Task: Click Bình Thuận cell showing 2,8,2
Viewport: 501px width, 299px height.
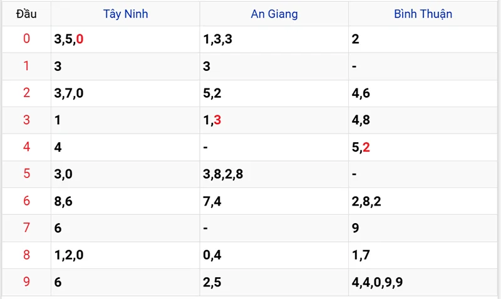Action: tap(366, 201)
